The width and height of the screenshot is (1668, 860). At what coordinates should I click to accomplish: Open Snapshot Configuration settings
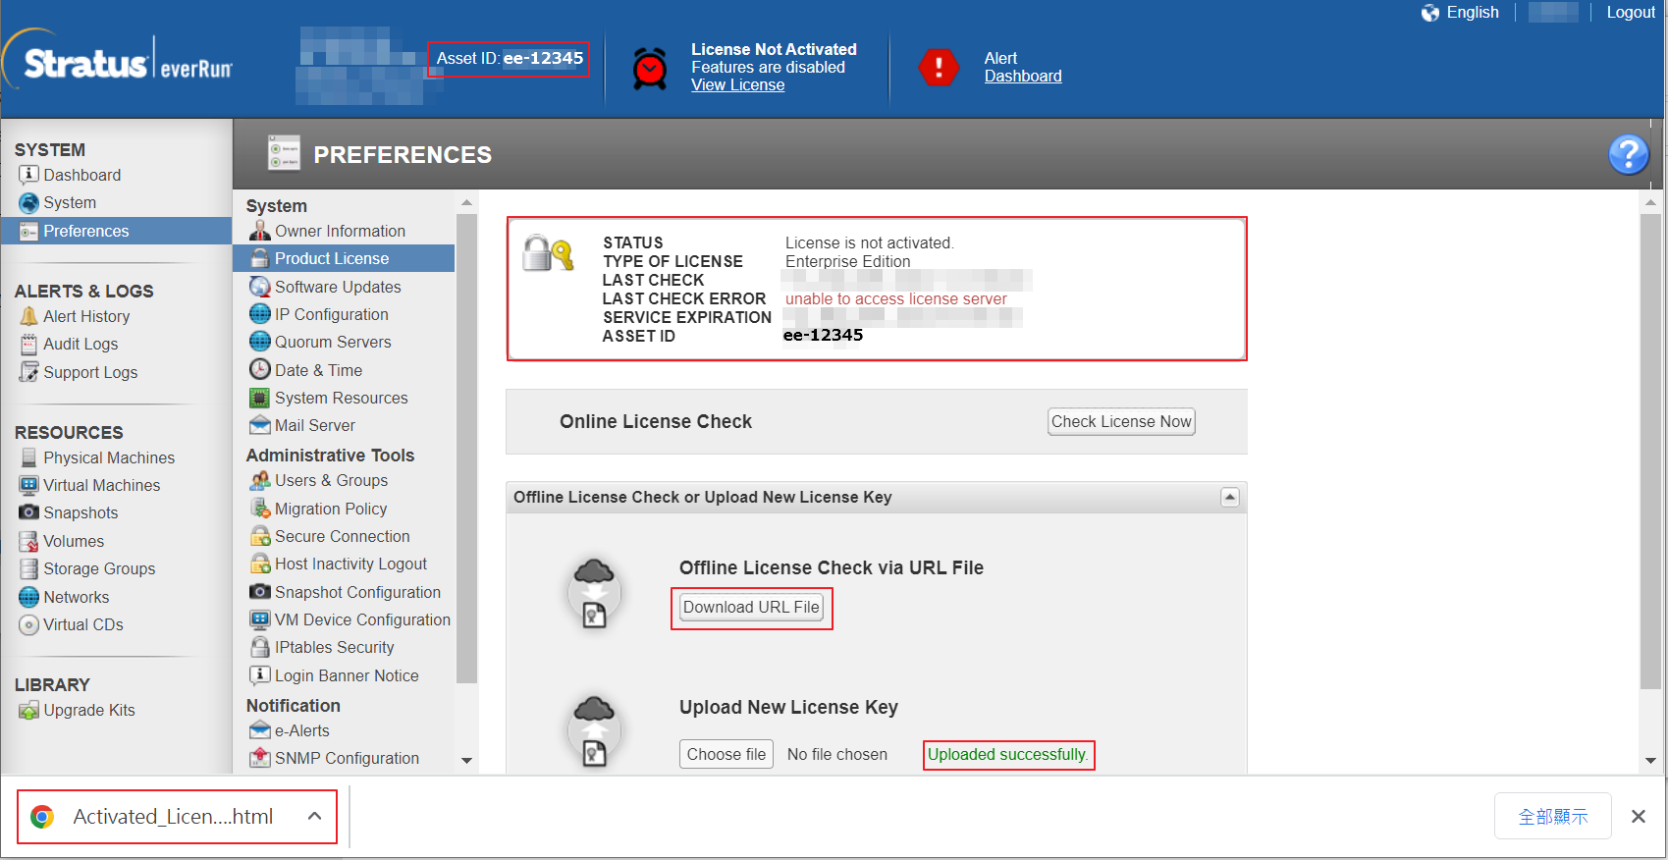pos(357,592)
